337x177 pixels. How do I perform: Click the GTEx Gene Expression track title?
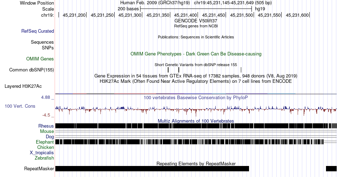pyautogui.click(x=196, y=76)
